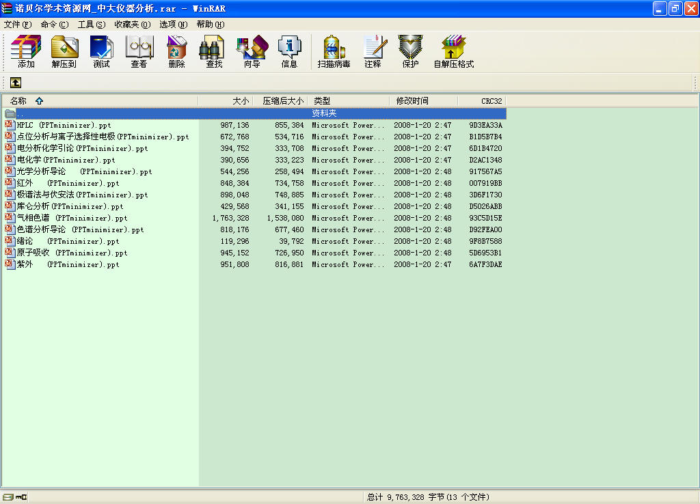The image size is (700, 504).
Task: Open the Help (帮助) menu
Action: point(211,25)
